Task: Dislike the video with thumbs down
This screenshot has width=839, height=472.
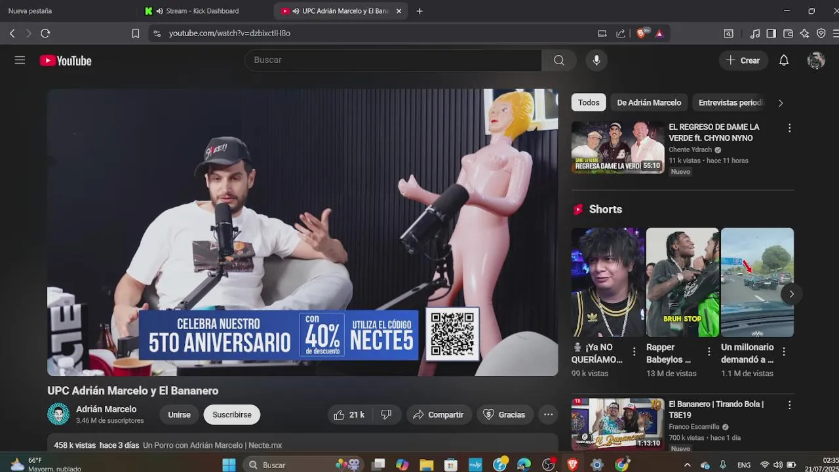Action: pyautogui.click(x=386, y=414)
